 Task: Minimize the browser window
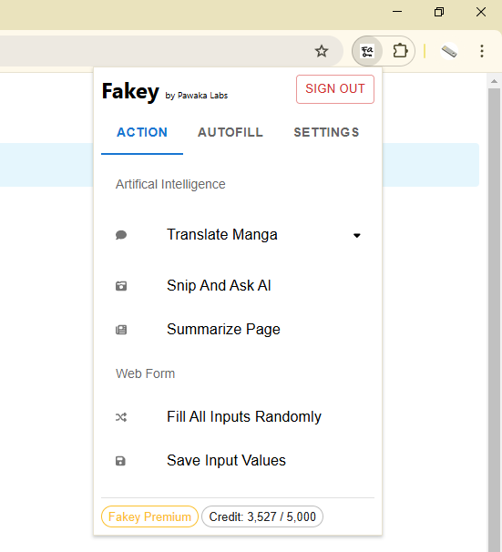(397, 12)
